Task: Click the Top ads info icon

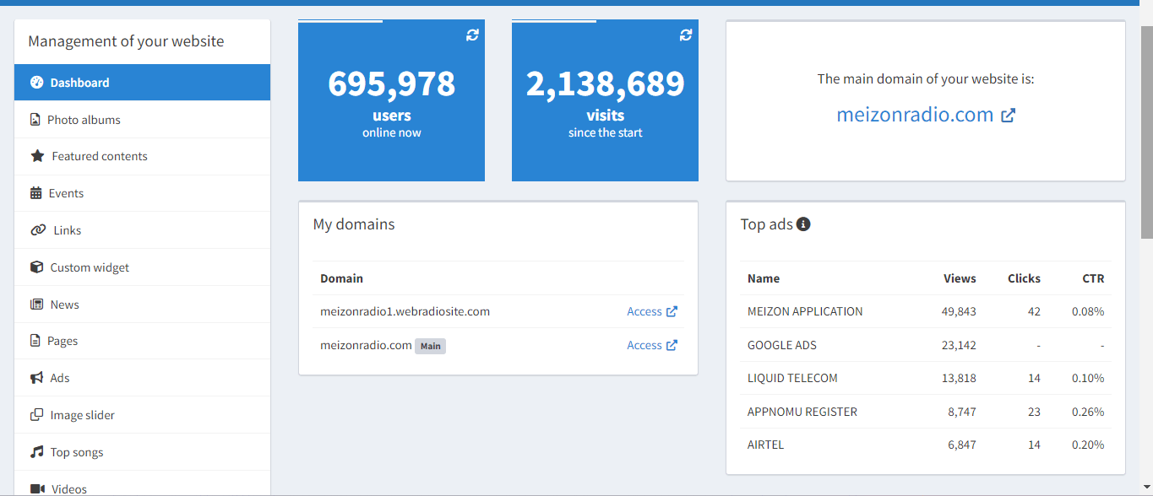Action: point(803,224)
